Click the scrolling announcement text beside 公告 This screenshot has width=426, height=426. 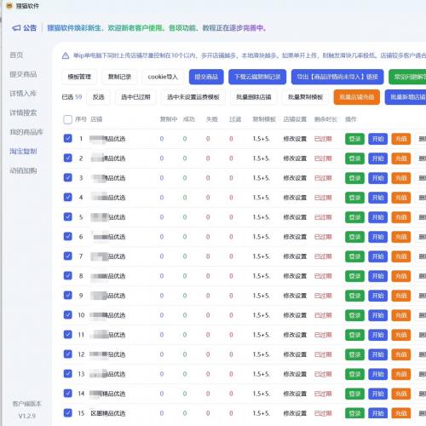[157, 28]
